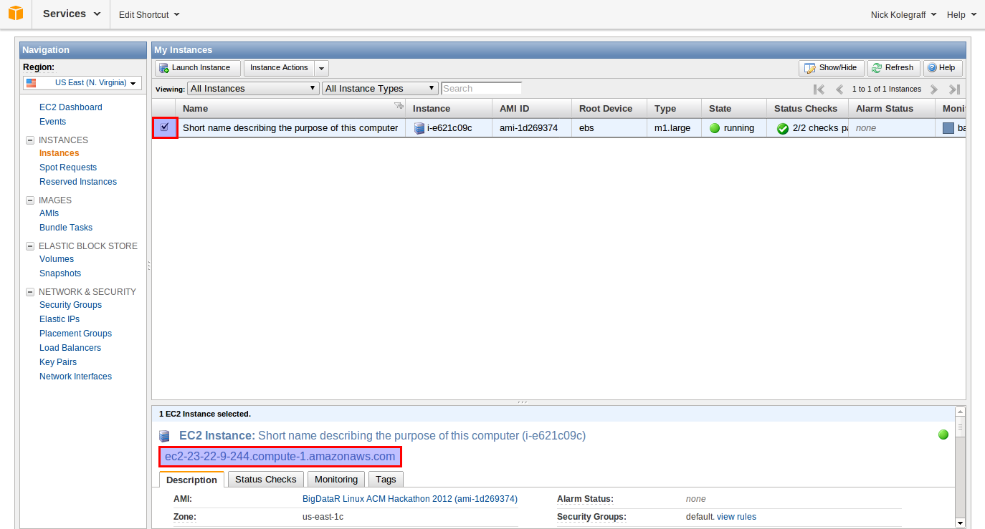This screenshot has width=985, height=529.
Task: Open Snapshots page
Action: point(60,273)
